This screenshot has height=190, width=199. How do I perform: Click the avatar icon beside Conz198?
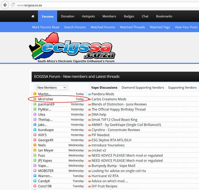pyautogui.click(x=35, y=186)
